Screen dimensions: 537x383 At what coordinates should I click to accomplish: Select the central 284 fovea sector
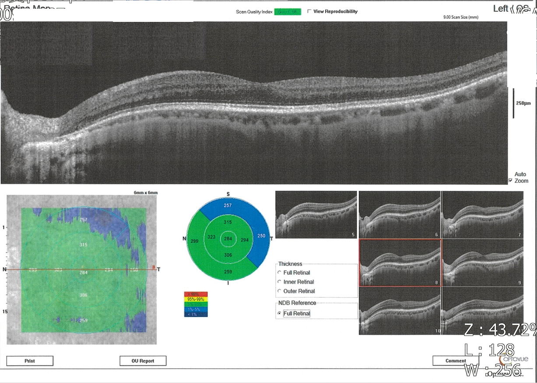click(228, 239)
